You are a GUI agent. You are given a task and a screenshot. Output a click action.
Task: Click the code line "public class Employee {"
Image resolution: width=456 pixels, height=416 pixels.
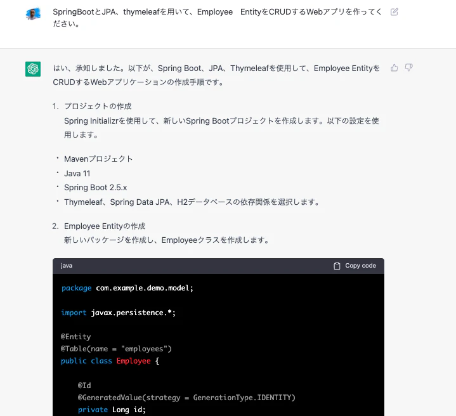(110, 361)
